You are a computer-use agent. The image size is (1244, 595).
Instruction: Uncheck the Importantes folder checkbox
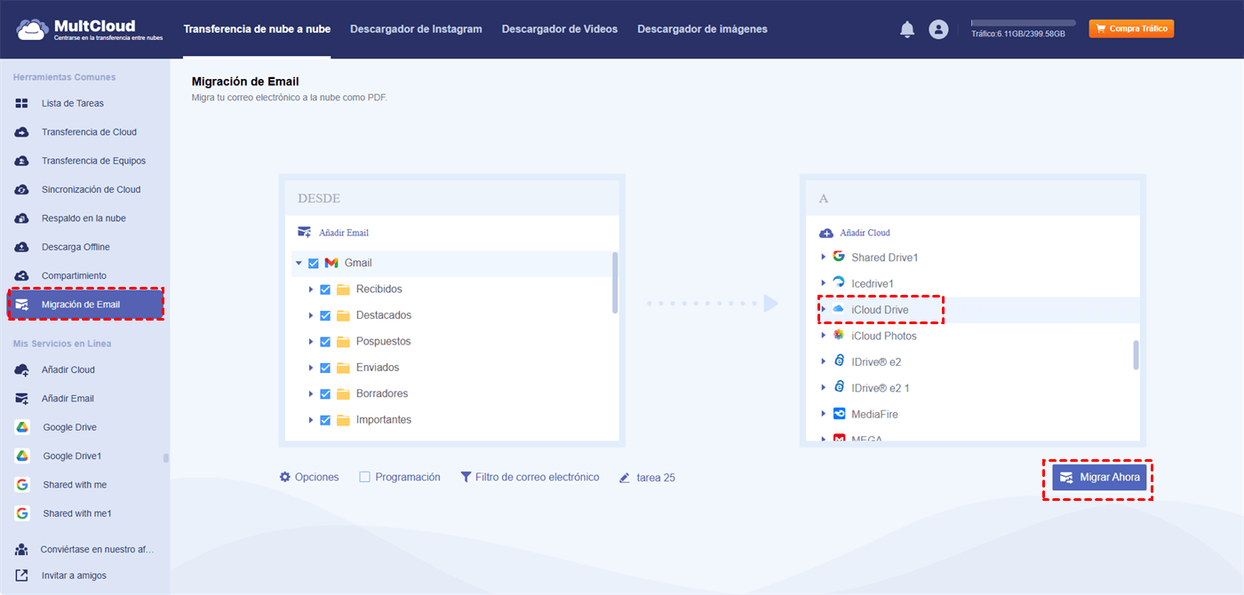click(x=325, y=420)
